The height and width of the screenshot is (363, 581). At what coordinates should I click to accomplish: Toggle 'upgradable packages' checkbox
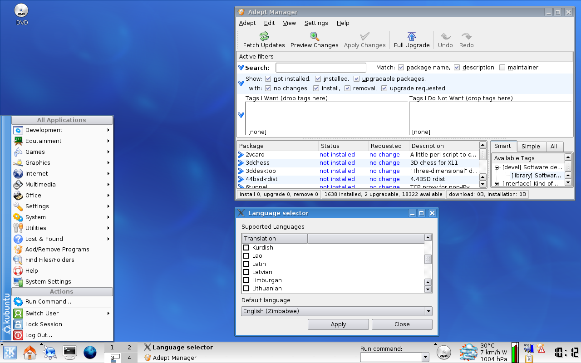pyautogui.click(x=356, y=79)
